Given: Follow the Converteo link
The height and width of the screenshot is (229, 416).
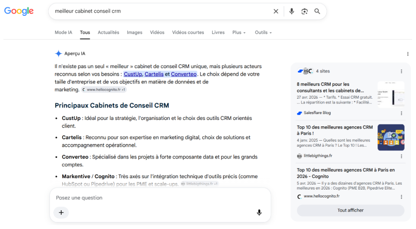Looking at the screenshot, I should [184, 74].
